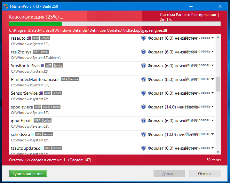
Task: Click Классификация (25%) heading
Action: click(36, 17)
